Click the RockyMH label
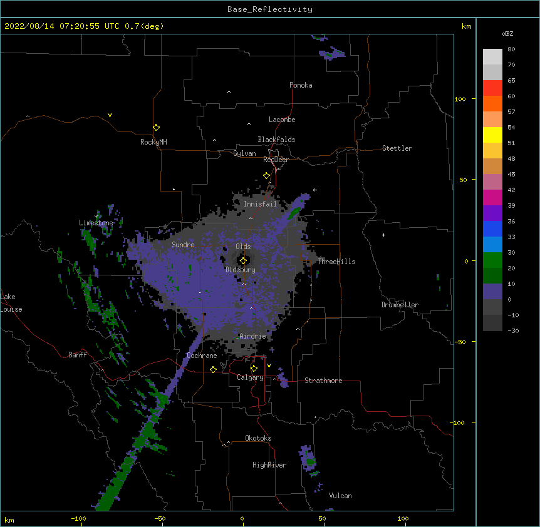540x527 pixels. click(153, 142)
